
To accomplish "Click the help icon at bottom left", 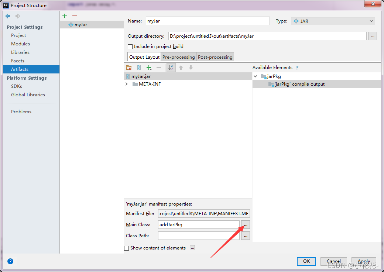I will point(10,261).
